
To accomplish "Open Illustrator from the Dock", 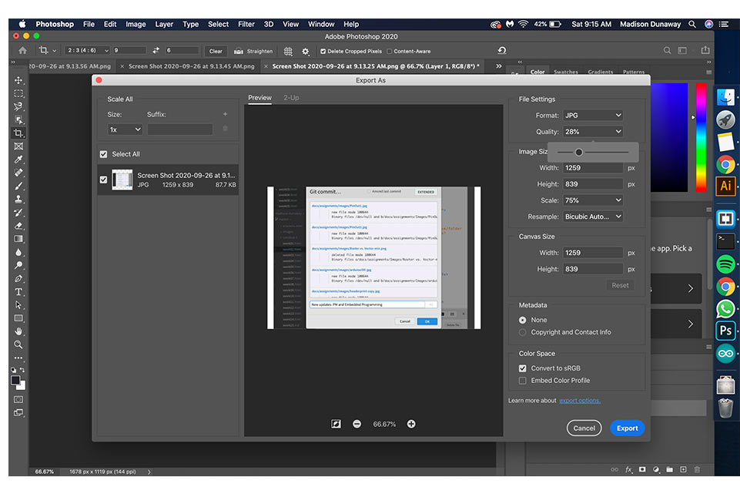I will [x=725, y=186].
